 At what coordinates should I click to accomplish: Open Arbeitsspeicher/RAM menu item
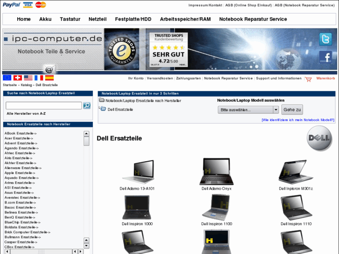click(x=185, y=19)
